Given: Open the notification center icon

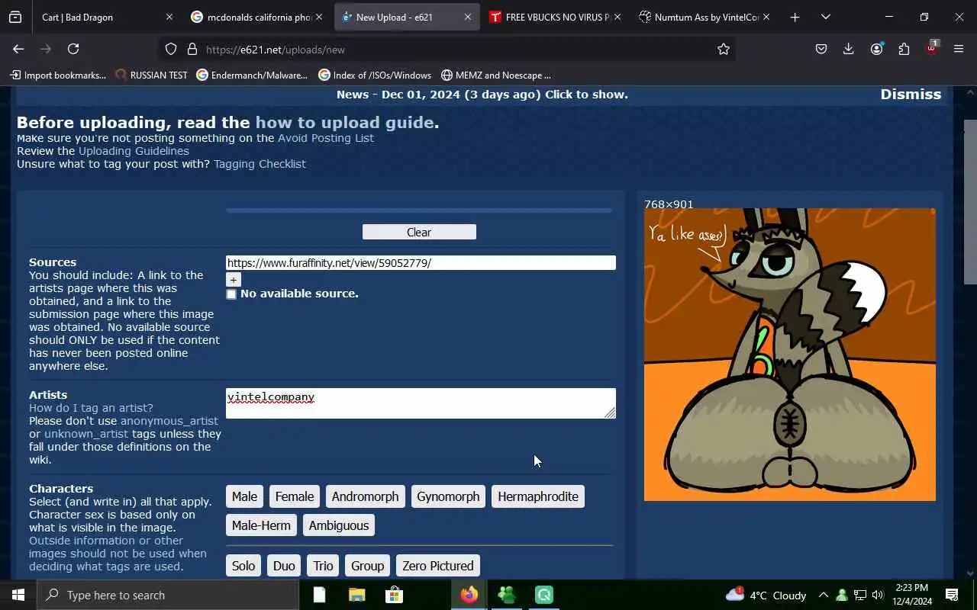Looking at the screenshot, I should (x=952, y=595).
